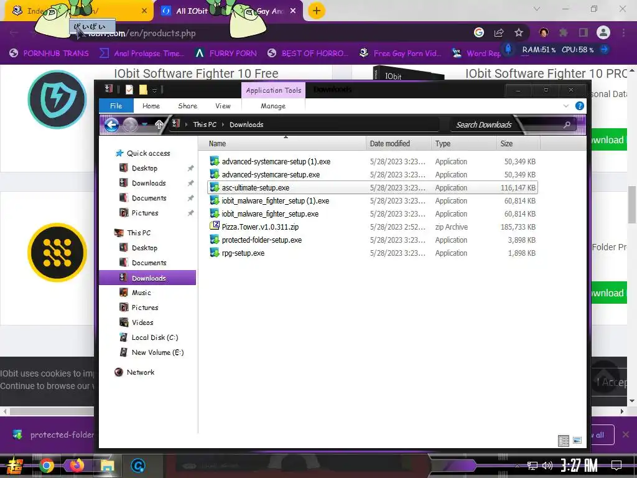Viewport: 637px width, 478px height.
Task: Select Local Disk (C:) in sidebar
Action: (149, 337)
